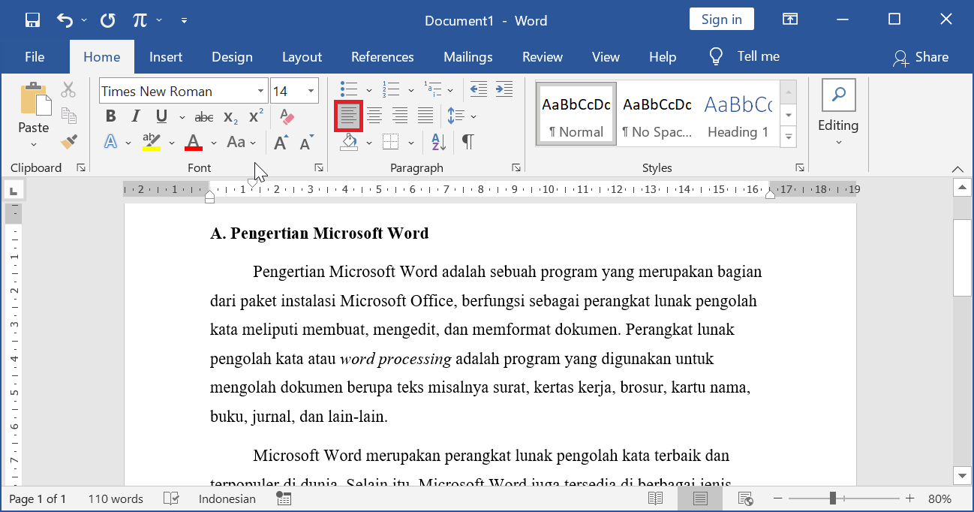
Task: Apply the yellow text highlight color
Action: [151, 142]
